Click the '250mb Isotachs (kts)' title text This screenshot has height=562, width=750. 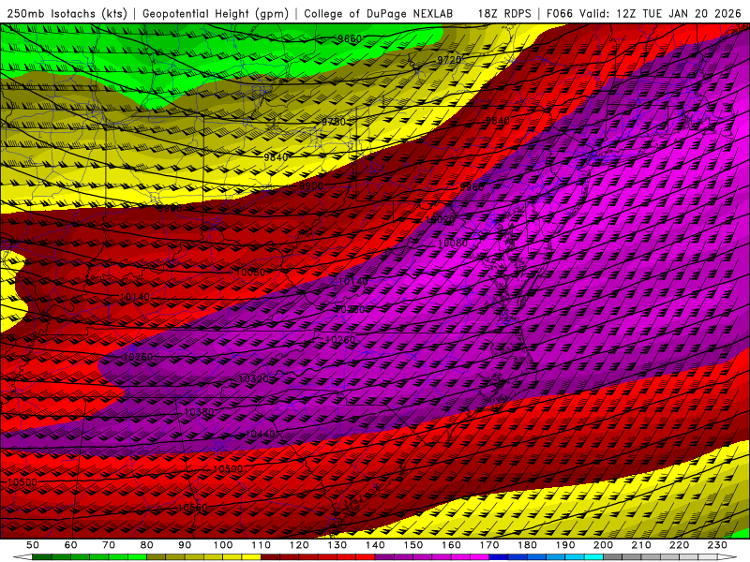point(67,13)
